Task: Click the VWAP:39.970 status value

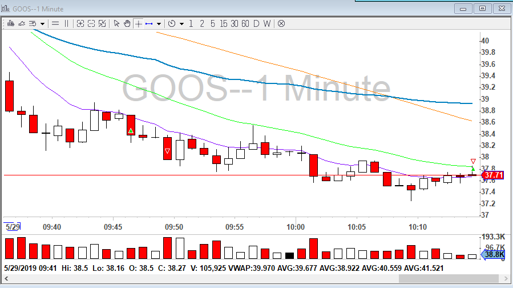Action: (251, 268)
